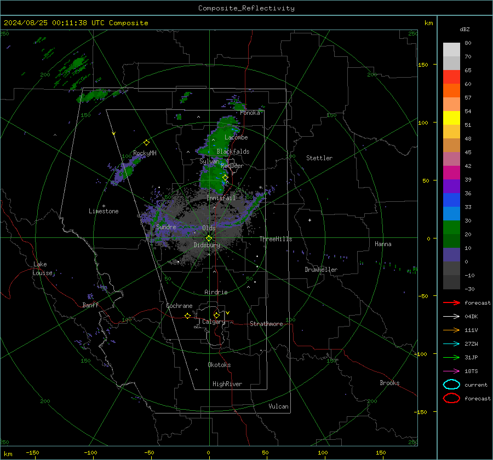Click the Hanna city label
The height and width of the screenshot is (460, 493).
[383, 244]
